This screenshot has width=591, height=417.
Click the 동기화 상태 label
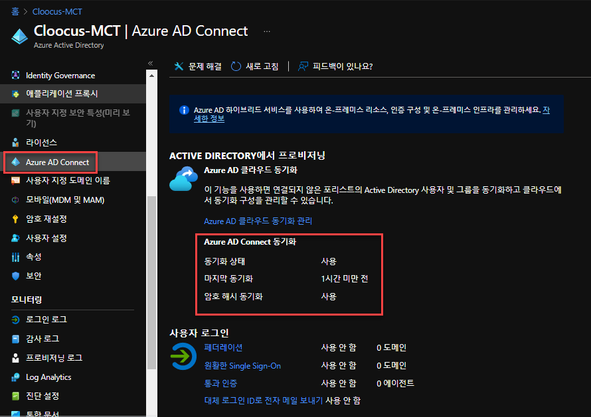point(224,261)
